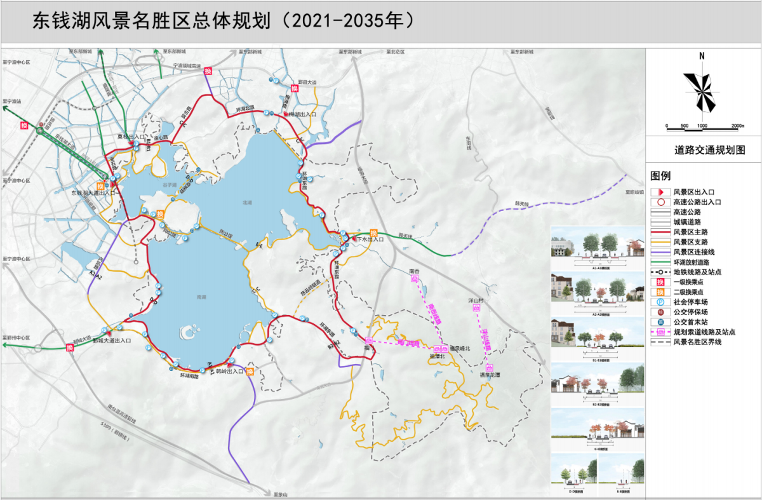
Task: Open the A1-A1 road cross-section thumbnail
Action: point(597,247)
